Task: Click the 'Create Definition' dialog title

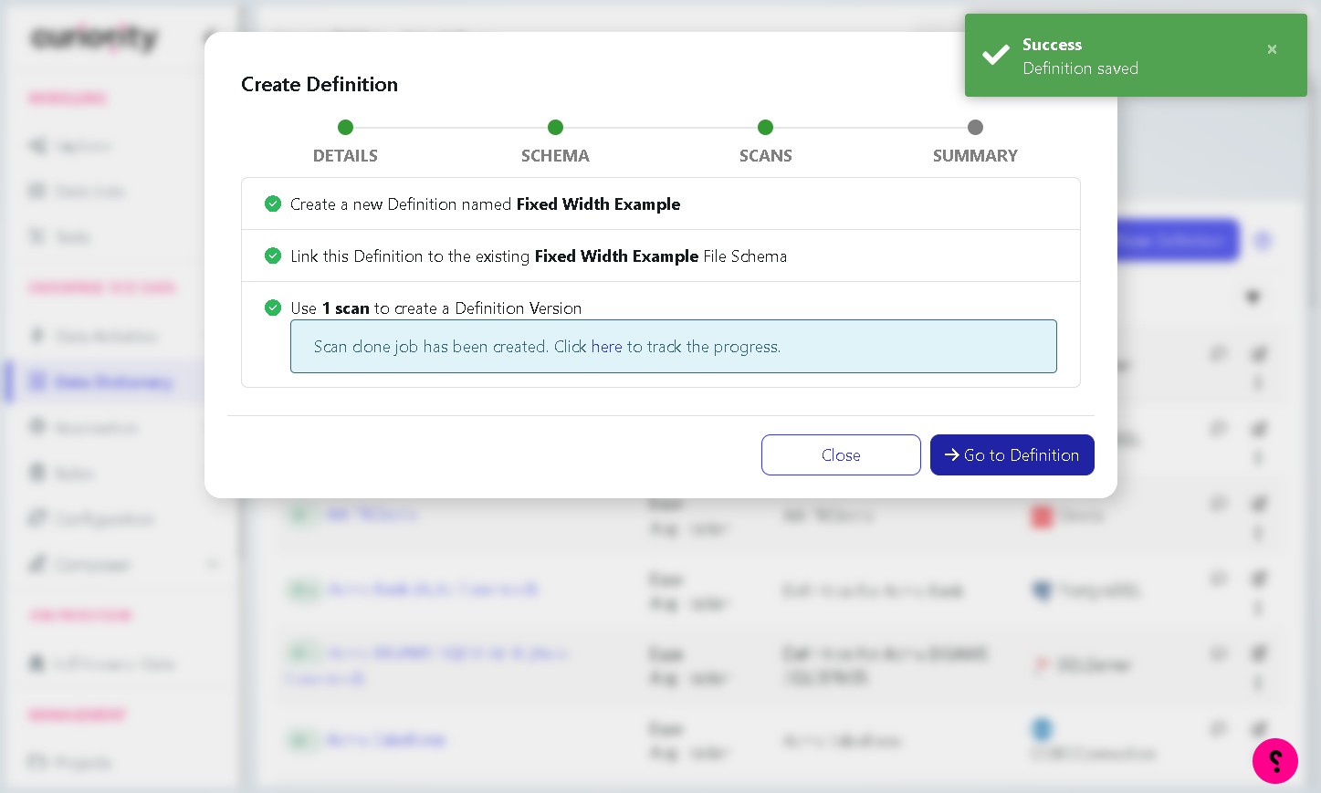Action: pyautogui.click(x=320, y=84)
